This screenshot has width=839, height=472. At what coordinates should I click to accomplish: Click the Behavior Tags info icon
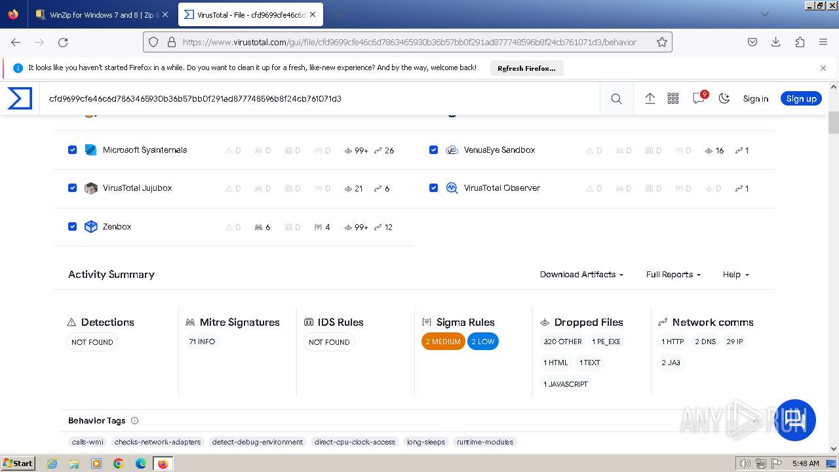[134, 421]
